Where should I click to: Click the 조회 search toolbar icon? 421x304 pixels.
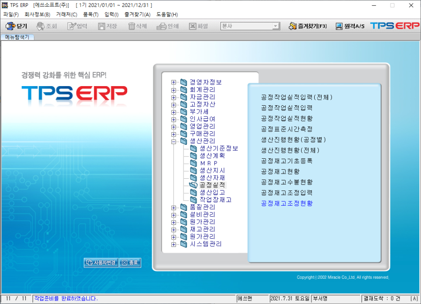[40, 26]
